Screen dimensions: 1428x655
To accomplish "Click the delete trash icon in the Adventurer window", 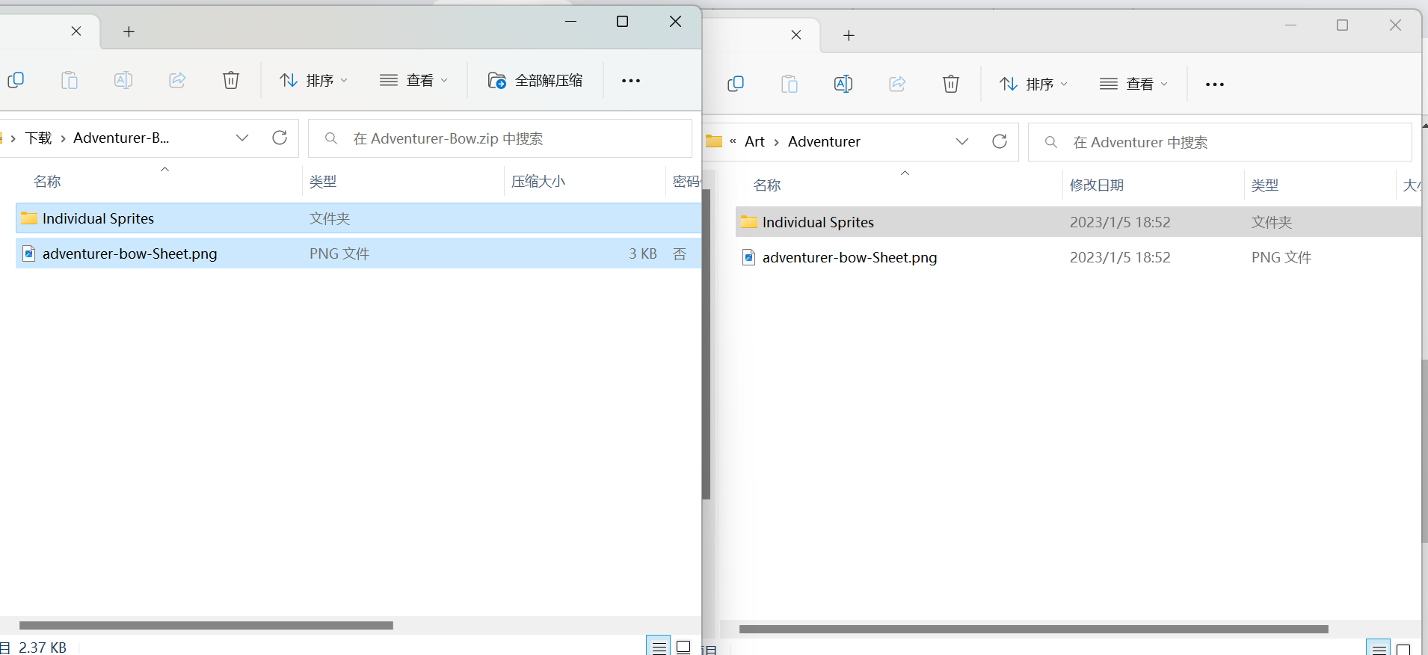I will pyautogui.click(x=951, y=84).
